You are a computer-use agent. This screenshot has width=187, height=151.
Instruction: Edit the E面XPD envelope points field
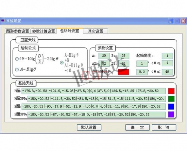coord(96,115)
